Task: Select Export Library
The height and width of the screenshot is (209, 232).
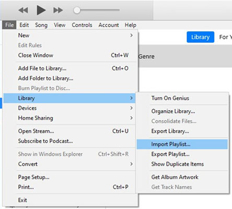Action: [x=182, y=131]
